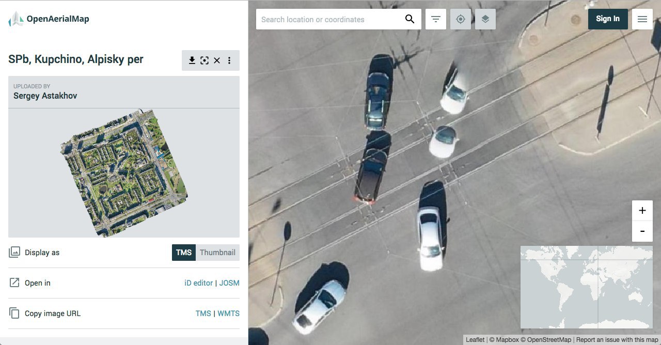
Task: Open the Leaflet attribution link
Action: [475, 340]
